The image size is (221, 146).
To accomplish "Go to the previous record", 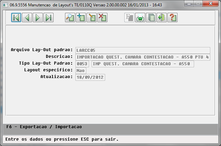I will pos(27,17).
